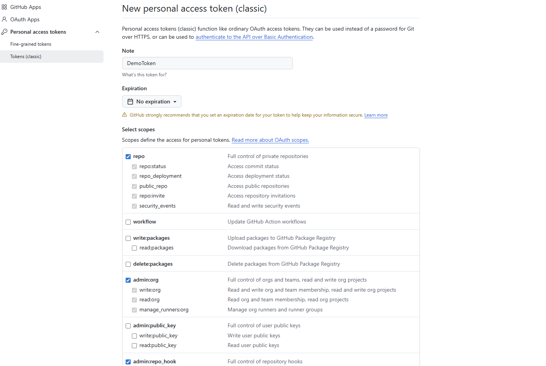Check the write:public_key scope

134,335
